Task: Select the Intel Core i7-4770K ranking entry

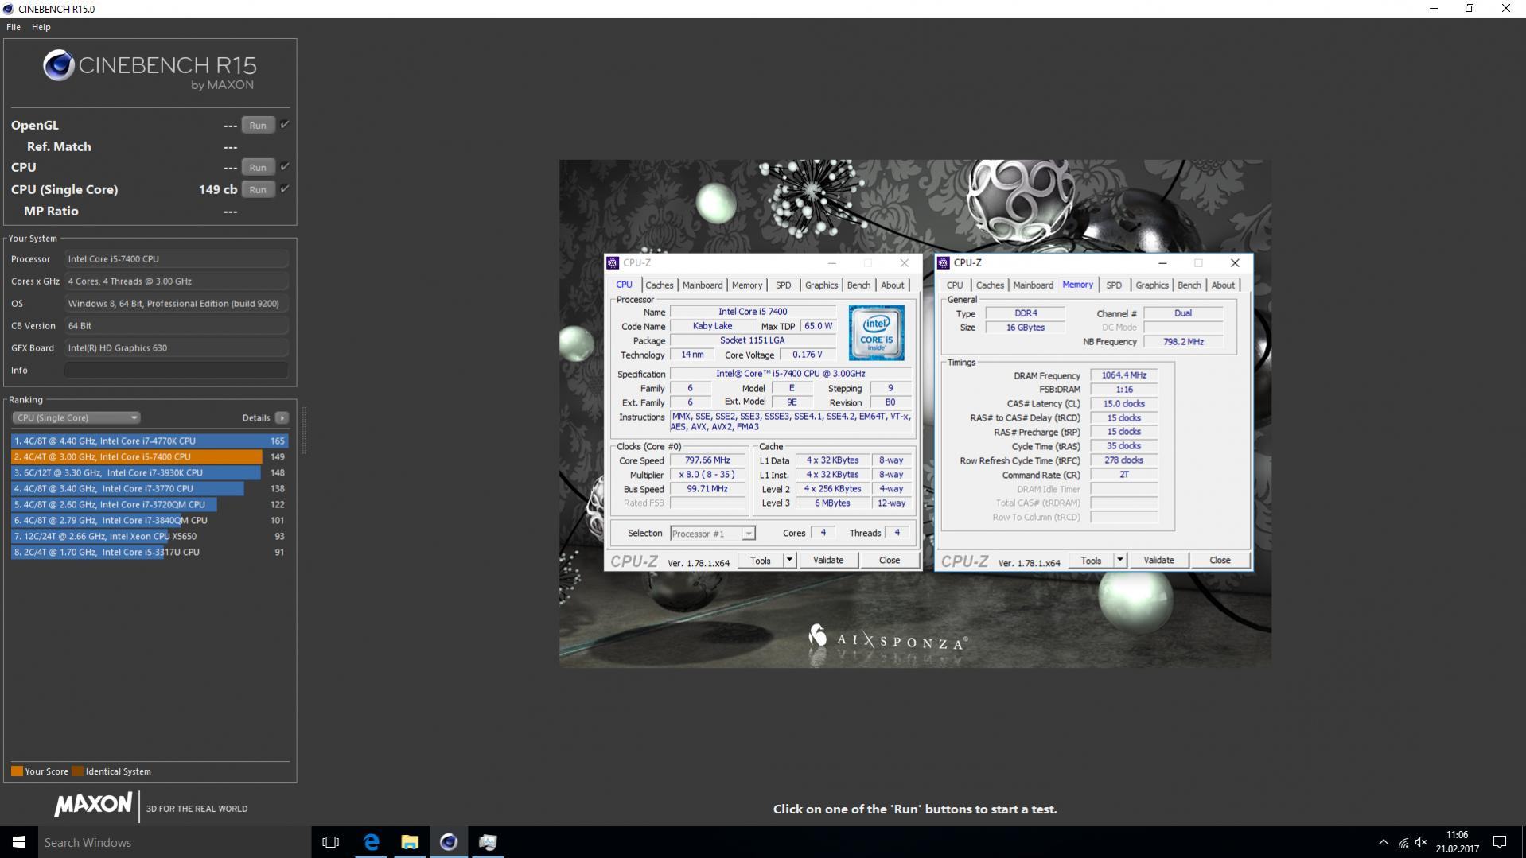Action: (150, 441)
